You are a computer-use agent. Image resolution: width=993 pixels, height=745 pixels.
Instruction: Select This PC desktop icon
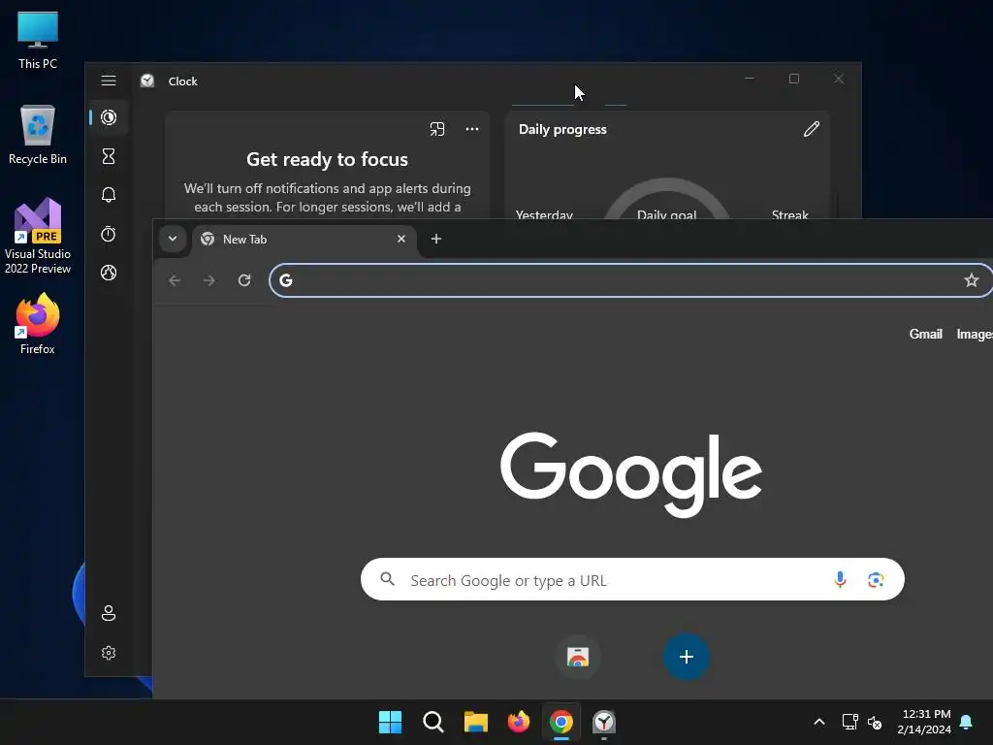click(x=38, y=40)
